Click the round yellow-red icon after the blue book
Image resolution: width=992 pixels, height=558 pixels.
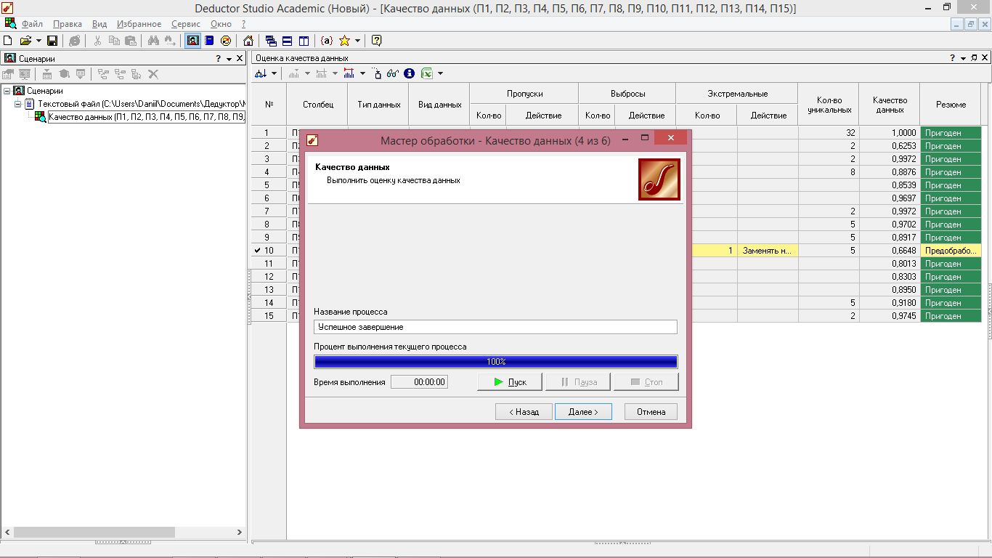point(226,41)
